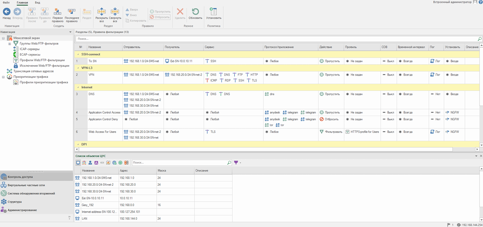Screen dimensions: 483x227
Task: Switch to the Вид ribbon tab
Action: [37, 3]
